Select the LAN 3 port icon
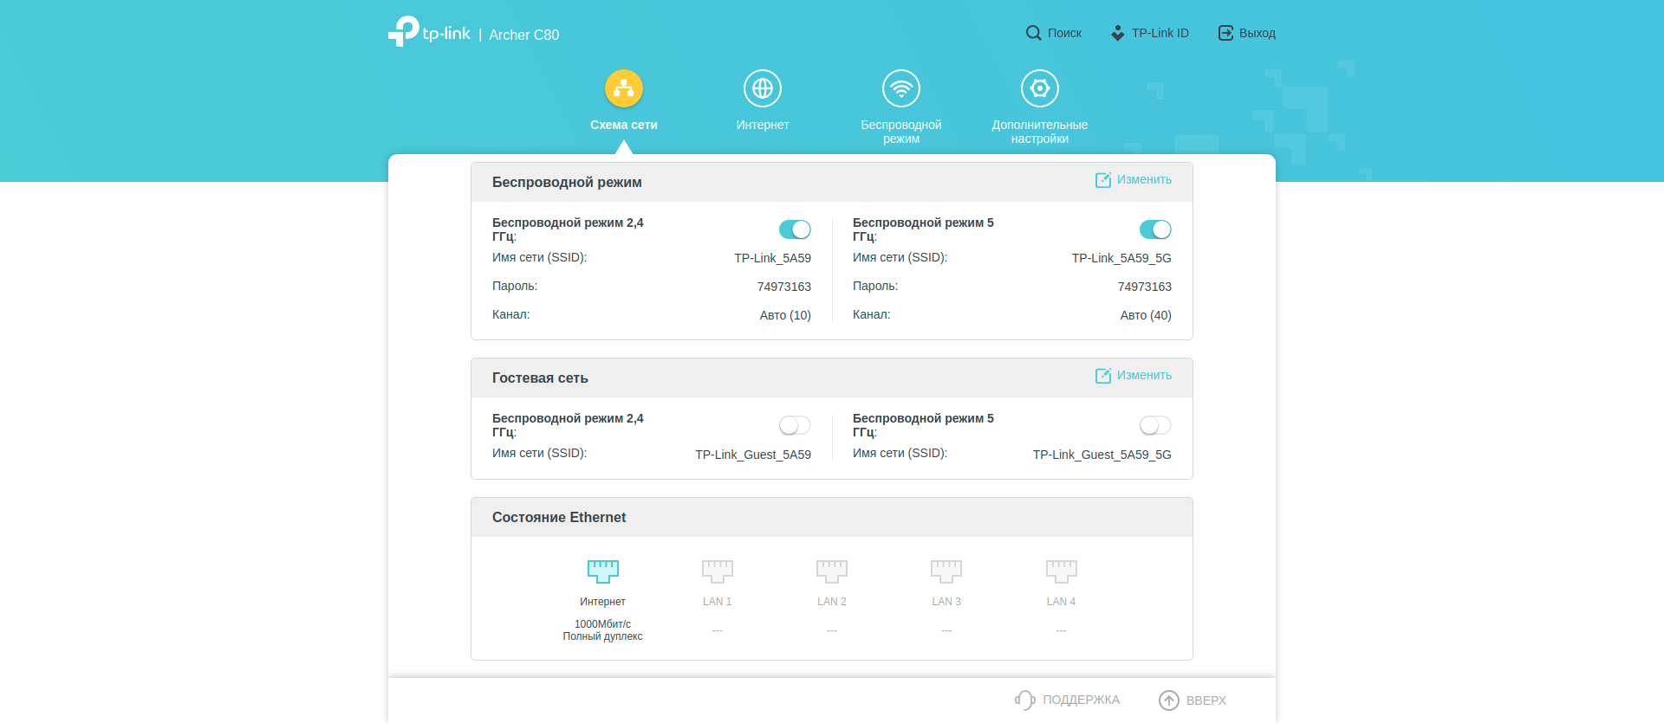 [x=946, y=571]
